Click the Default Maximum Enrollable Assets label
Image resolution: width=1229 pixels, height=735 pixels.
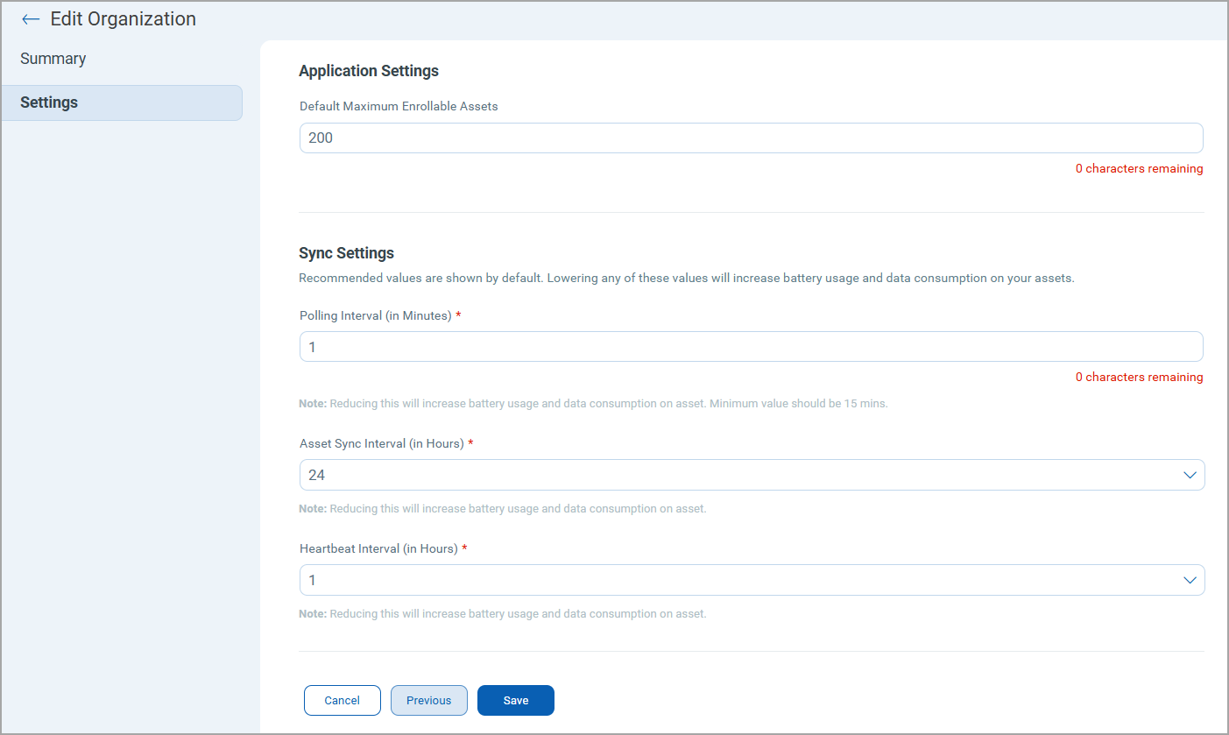[x=399, y=106]
